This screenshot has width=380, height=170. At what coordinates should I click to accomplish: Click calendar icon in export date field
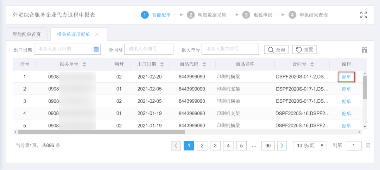tap(96, 49)
